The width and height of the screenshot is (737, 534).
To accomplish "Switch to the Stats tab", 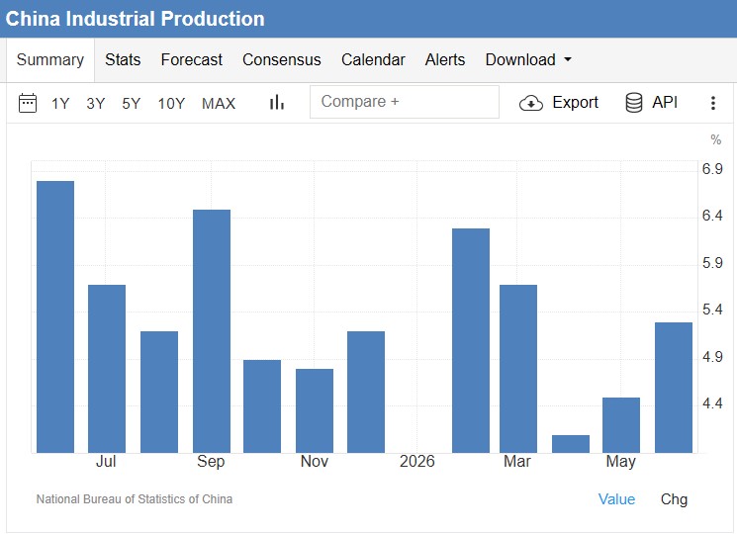I will tap(123, 59).
